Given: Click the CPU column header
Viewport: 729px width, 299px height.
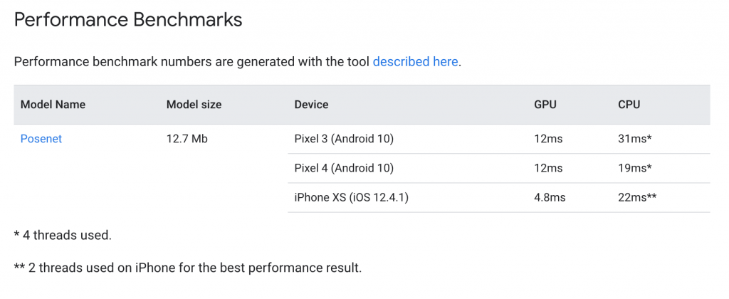Looking at the screenshot, I should click(629, 105).
